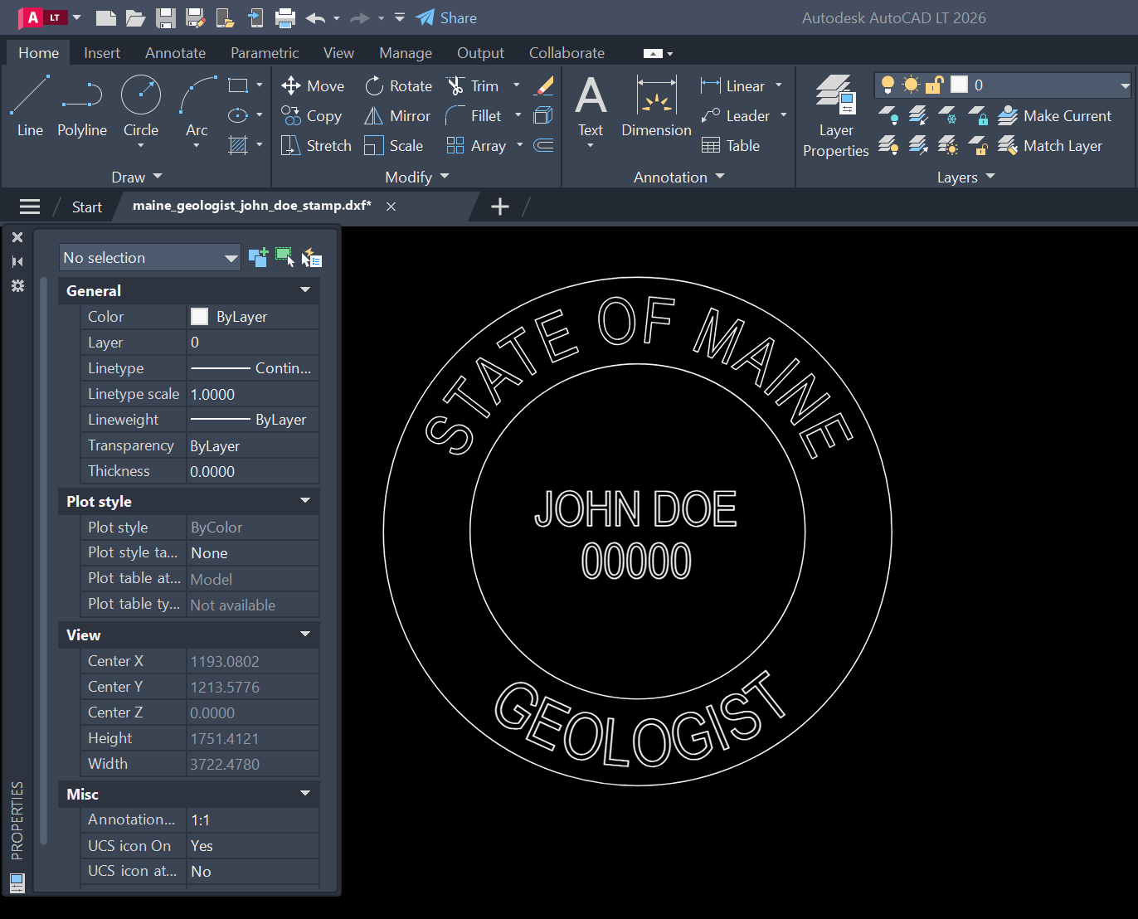The width and height of the screenshot is (1138, 919).
Task: Select the Polyline tool
Action: tap(82, 106)
